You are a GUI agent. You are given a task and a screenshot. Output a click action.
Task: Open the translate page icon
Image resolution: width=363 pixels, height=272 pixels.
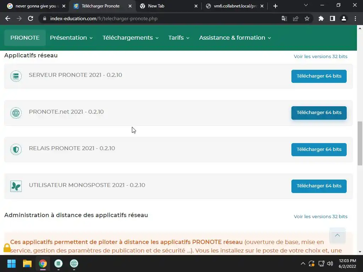click(284, 18)
